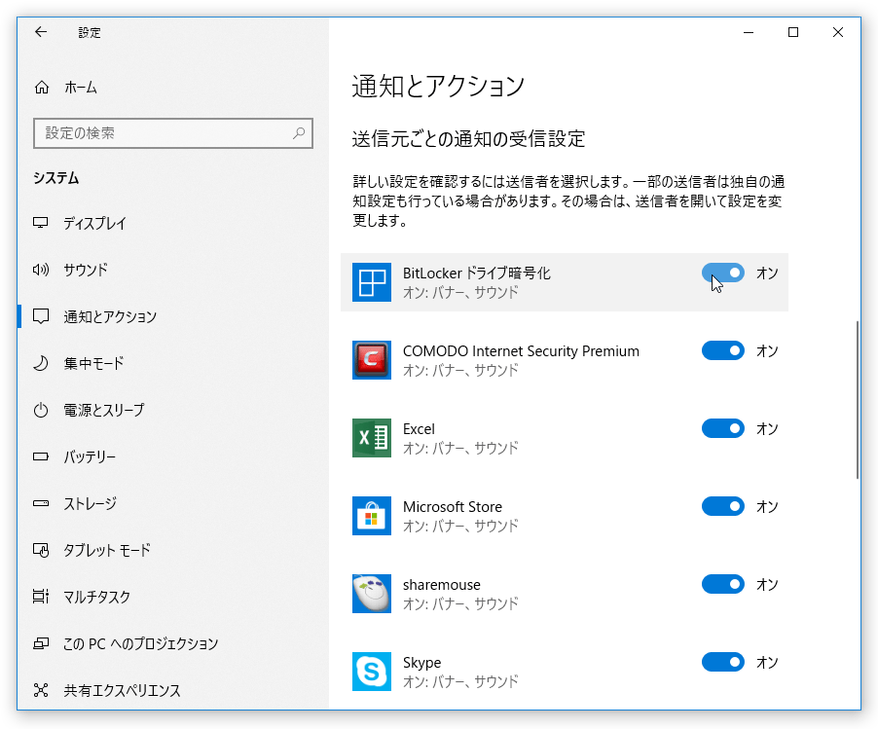Toggle BitLocker notifications off
The width and height of the screenshot is (878, 729).
[723, 273]
